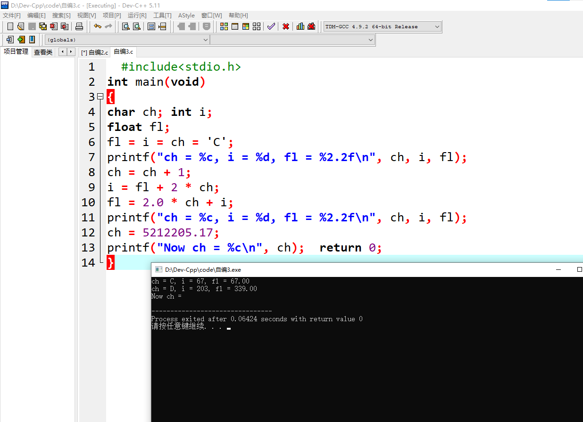Click the Compile icon with colored squares

tap(224, 26)
